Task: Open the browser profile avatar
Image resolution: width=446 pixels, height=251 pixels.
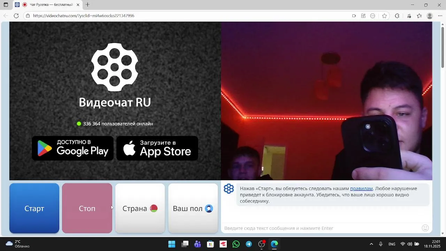Action: [430, 16]
